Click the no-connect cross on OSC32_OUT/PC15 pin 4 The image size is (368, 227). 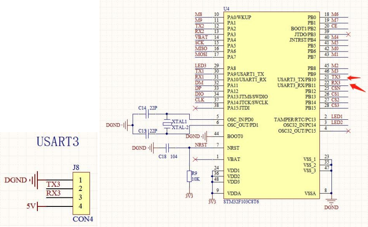(348, 131)
